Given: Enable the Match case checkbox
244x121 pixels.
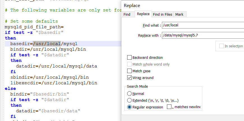Looking at the screenshot, I should pos(129,71).
